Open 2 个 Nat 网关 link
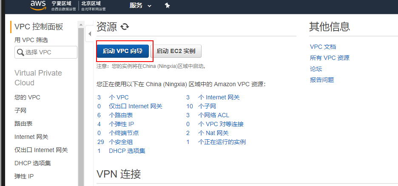The width and height of the screenshot is (398, 186). click(x=208, y=133)
